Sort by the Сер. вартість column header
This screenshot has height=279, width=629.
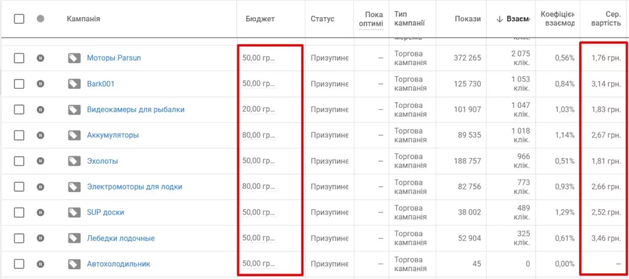[606, 19]
